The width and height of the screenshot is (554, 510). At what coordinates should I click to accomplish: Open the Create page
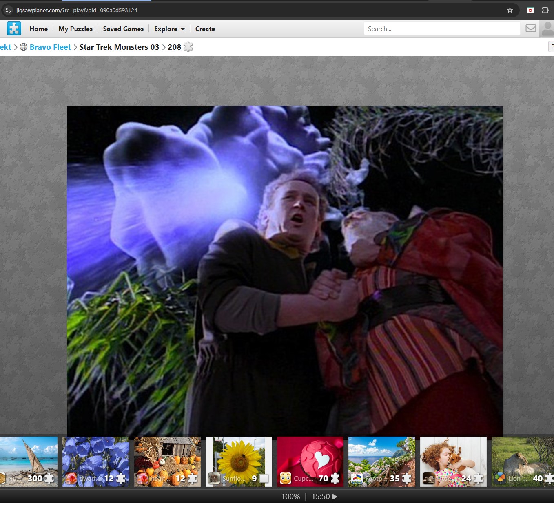205,29
